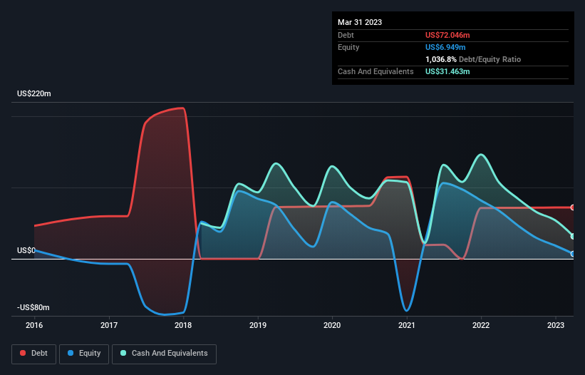Click the US$6.949m equity value
585x375 pixels.
point(445,47)
